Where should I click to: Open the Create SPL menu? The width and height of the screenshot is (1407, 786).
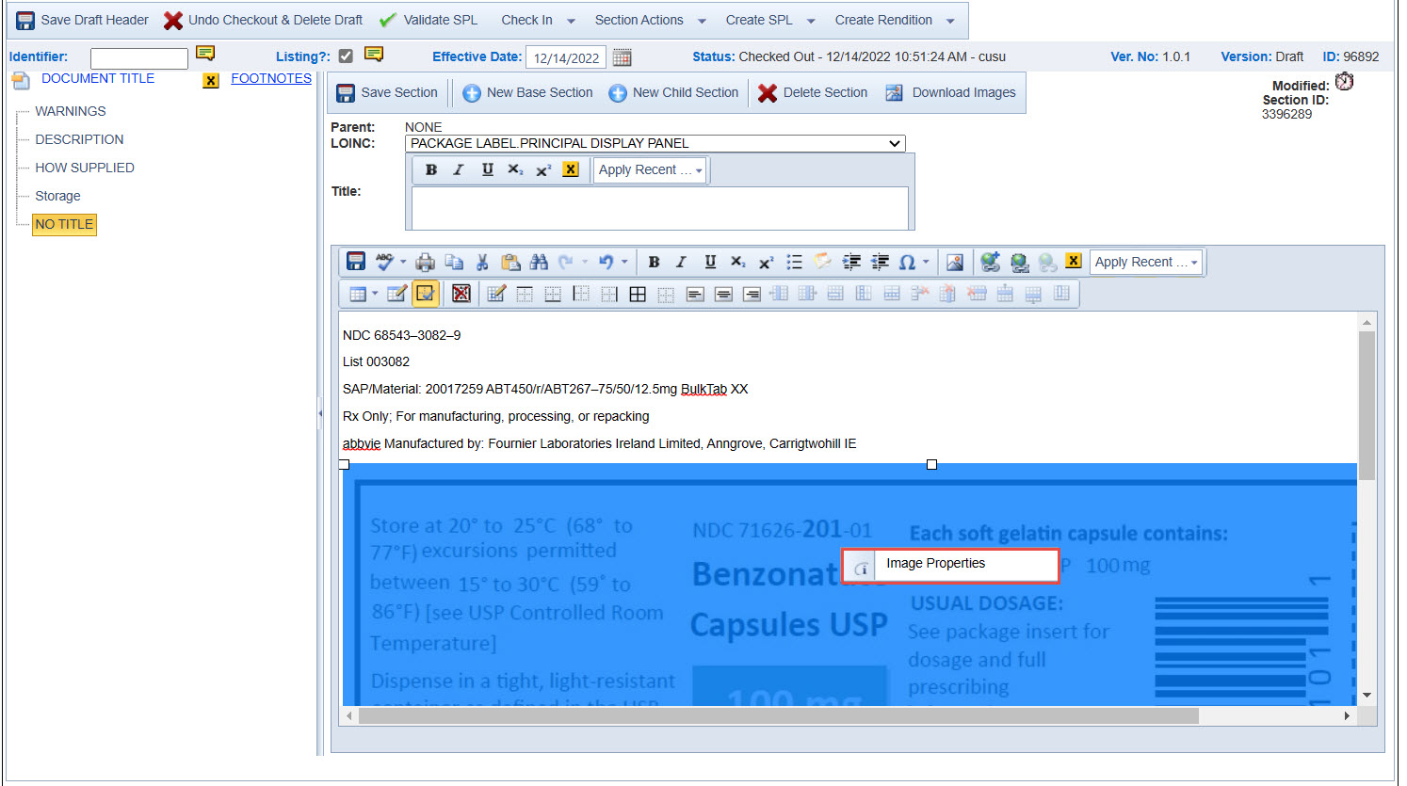[x=769, y=20]
